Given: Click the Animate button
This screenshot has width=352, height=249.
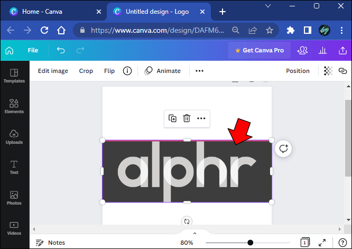Looking at the screenshot, I should point(163,71).
